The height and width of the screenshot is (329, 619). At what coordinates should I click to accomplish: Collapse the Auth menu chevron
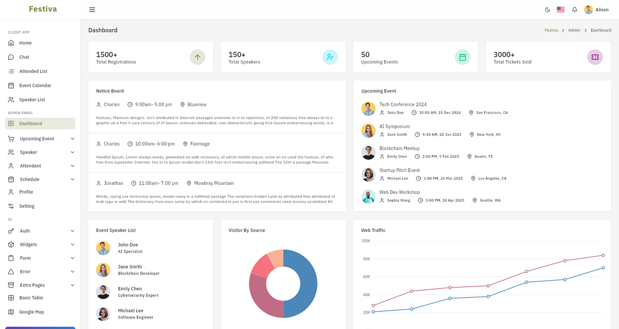tap(72, 231)
